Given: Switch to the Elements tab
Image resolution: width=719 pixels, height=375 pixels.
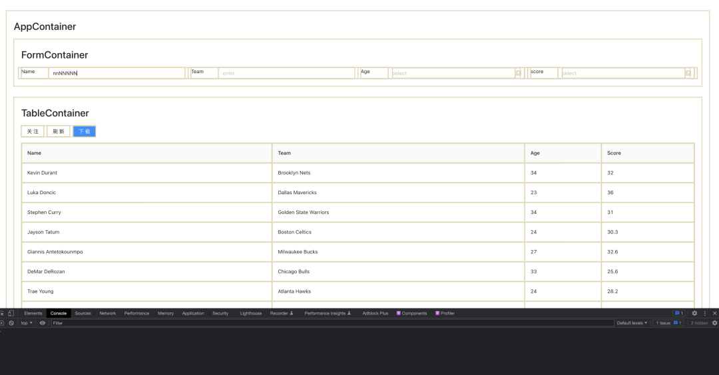Looking at the screenshot, I should coord(33,313).
